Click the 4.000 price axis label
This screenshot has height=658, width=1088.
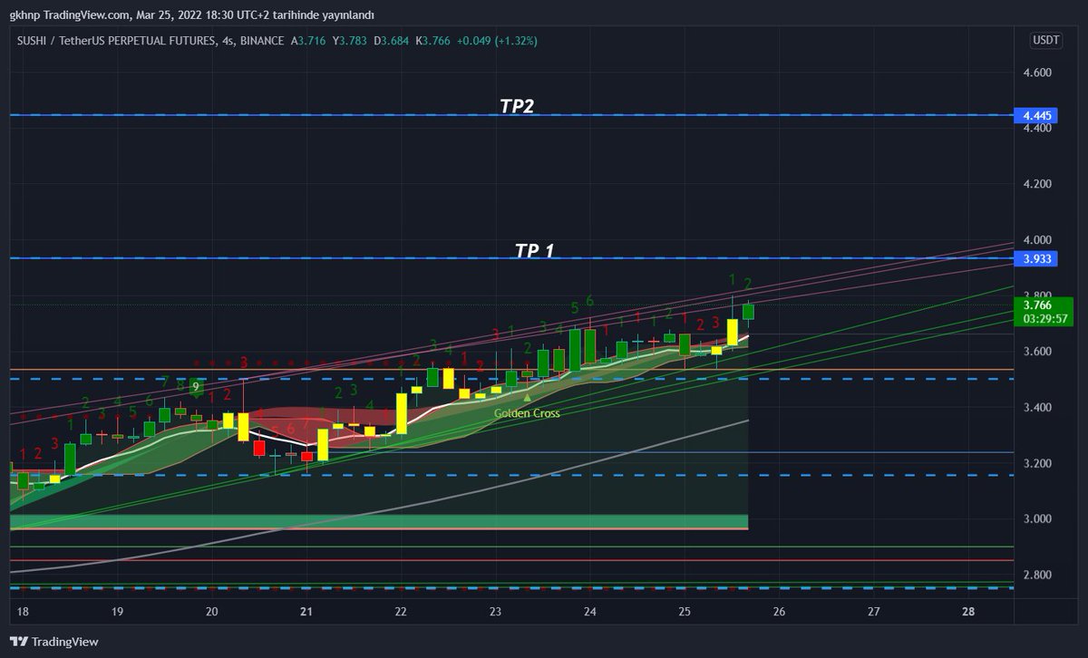pyautogui.click(x=1036, y=240)
